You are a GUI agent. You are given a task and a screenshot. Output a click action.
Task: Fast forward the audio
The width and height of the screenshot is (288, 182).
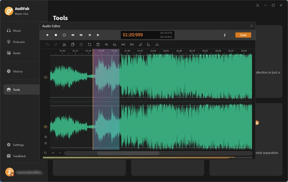coord(81,35)
